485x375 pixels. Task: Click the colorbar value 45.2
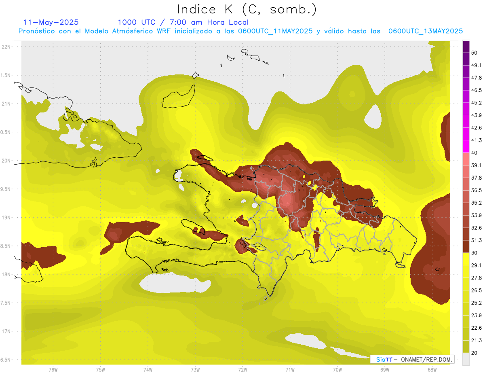tap(477, 103)
